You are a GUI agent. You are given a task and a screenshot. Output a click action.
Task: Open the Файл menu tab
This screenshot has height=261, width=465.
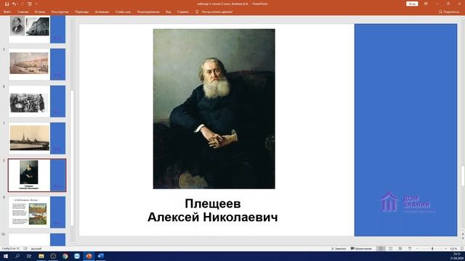click(x=7, y=12)
